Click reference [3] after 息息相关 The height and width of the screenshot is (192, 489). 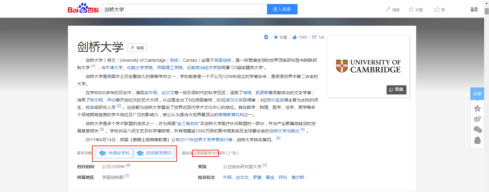click(102, 130)
